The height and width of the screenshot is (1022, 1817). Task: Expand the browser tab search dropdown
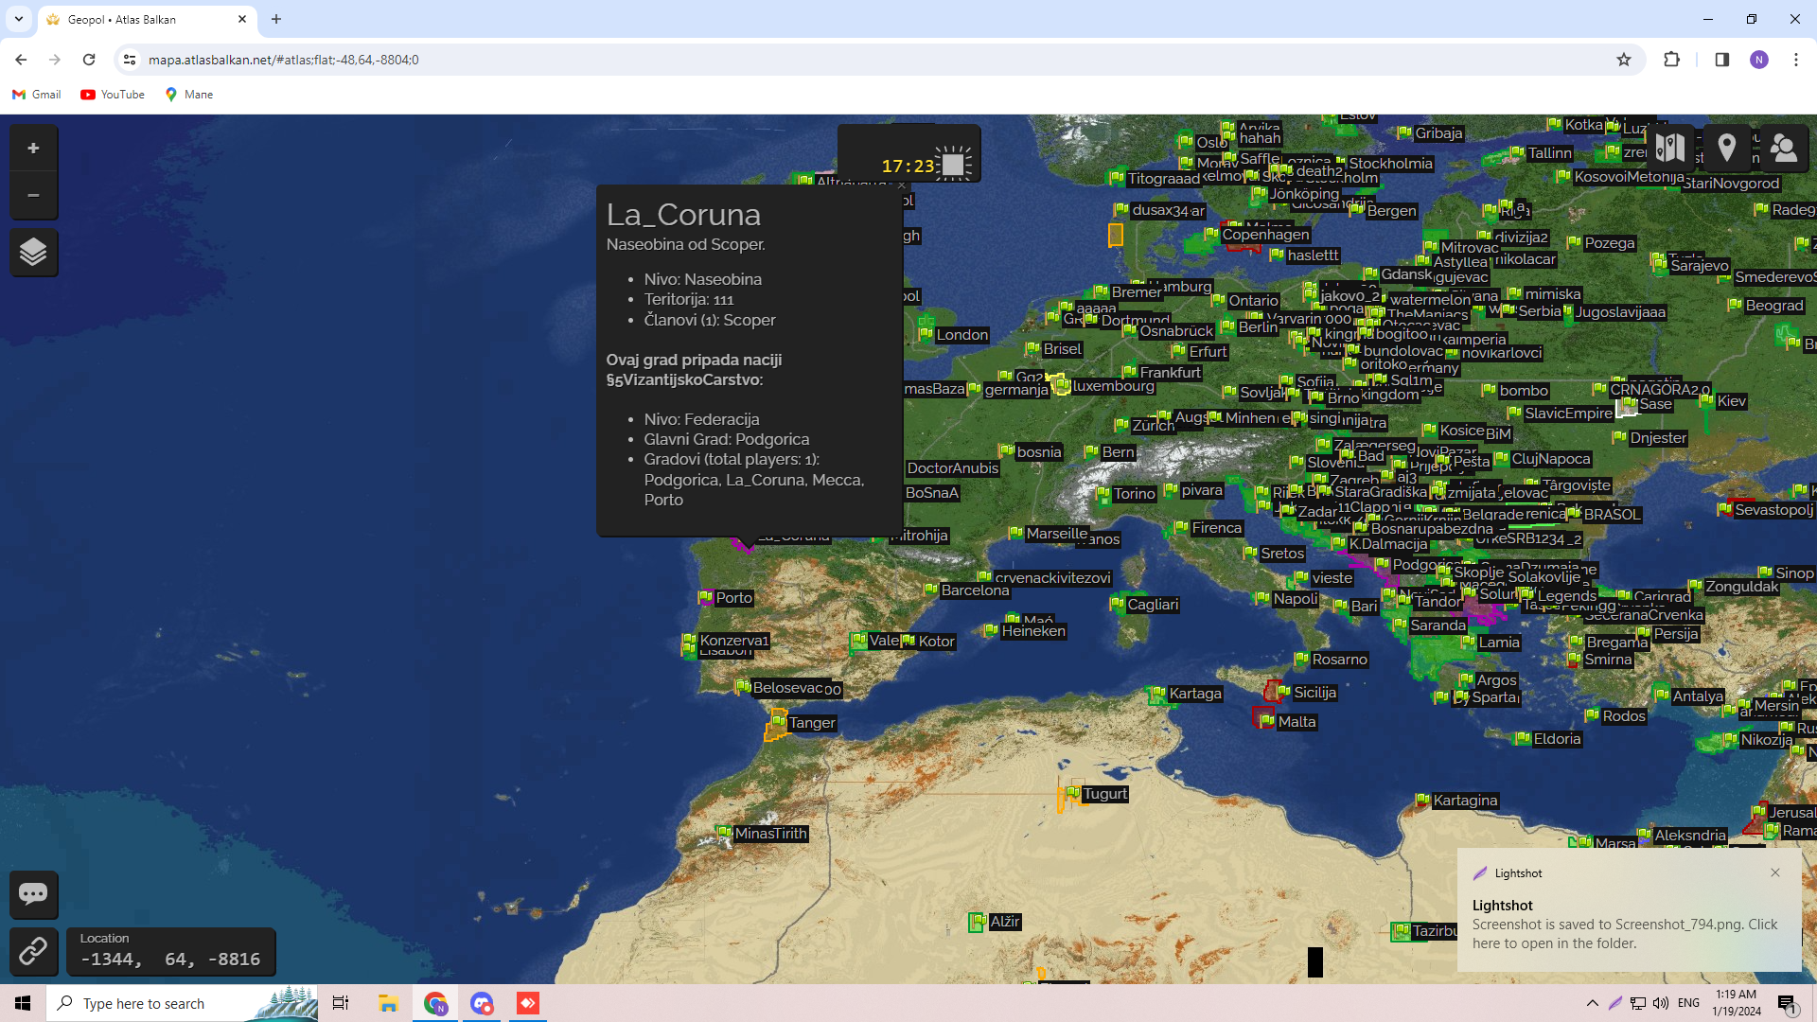[18, 19]
